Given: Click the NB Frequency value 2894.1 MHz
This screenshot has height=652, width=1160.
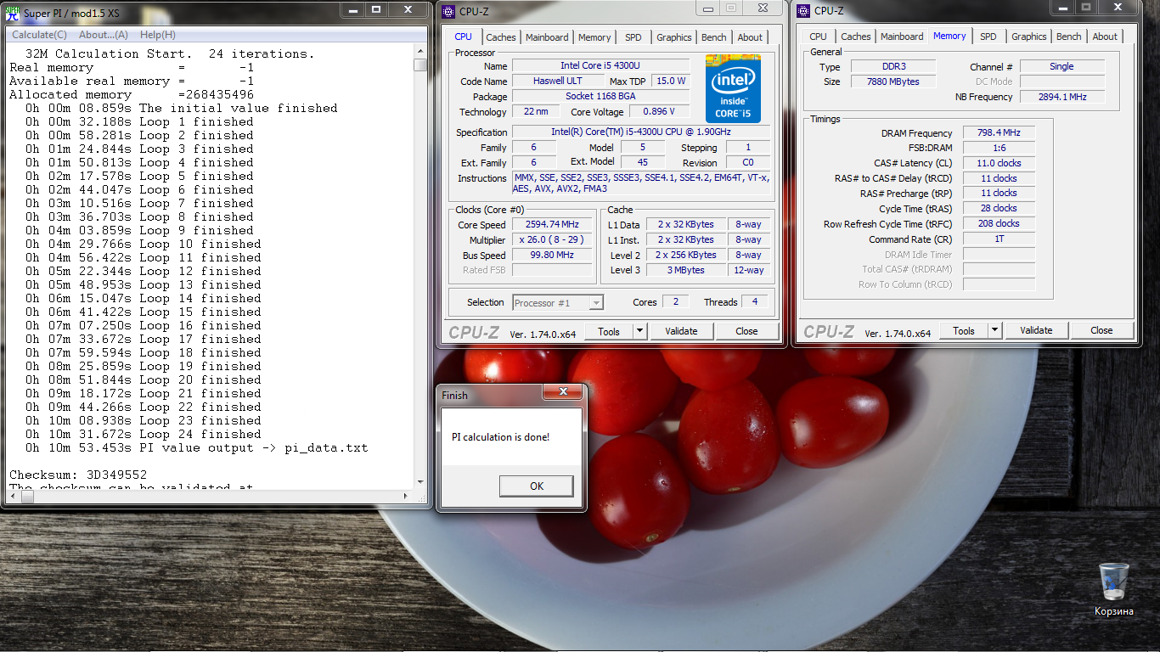Looking at the screenshot, I should tap(1062, 97).
